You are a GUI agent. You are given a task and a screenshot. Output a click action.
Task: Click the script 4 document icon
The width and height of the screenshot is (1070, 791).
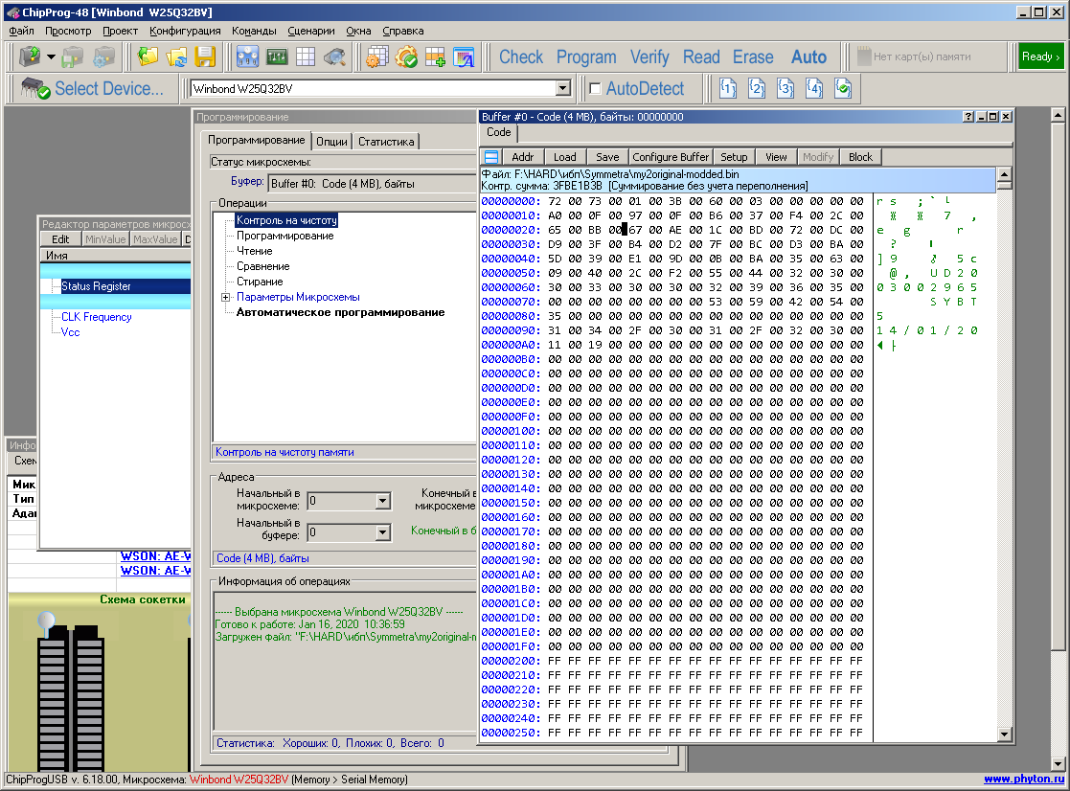(814, 88)
